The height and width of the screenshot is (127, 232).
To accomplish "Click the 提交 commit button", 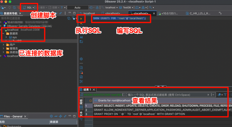I will (x=41, y=7).
